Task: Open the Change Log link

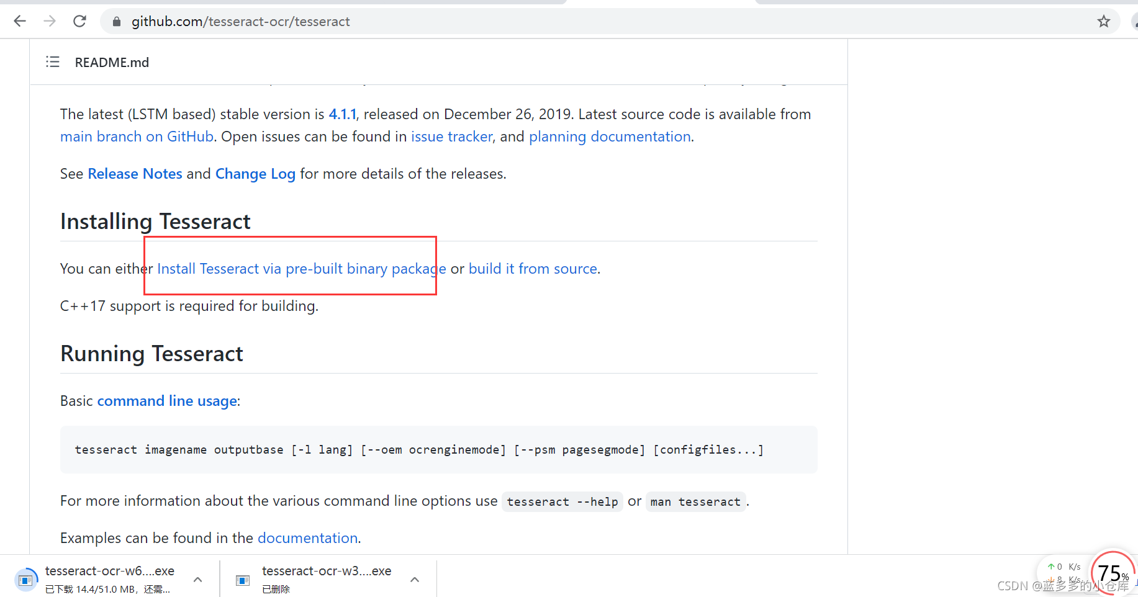Action: tap(255, 174)
